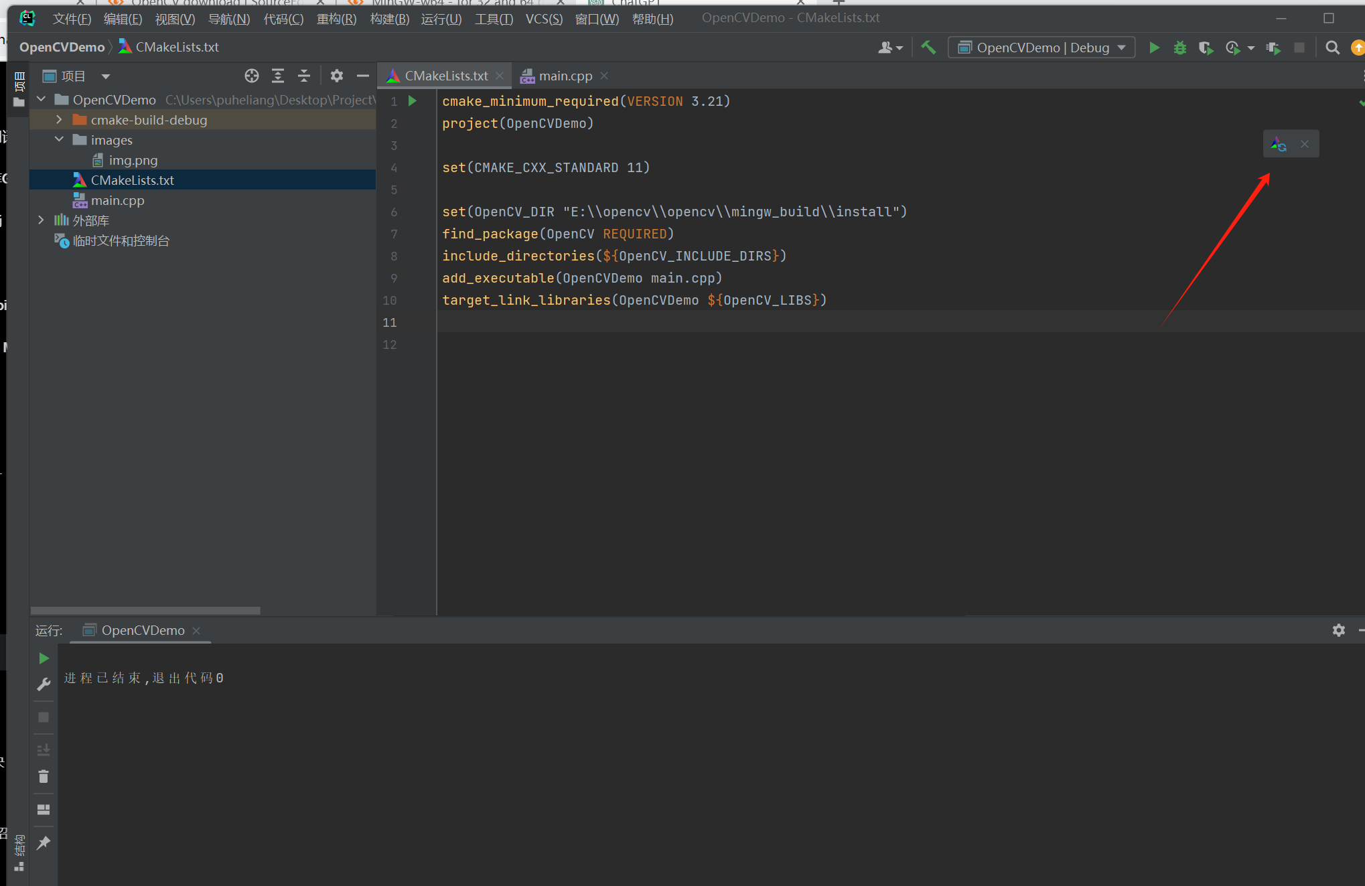Open the 文件(F) menu
Screen dimensions: 1365x886
[72, 19]
